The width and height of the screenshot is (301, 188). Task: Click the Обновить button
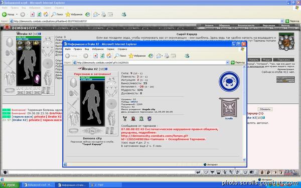click(x=265, y=109)
